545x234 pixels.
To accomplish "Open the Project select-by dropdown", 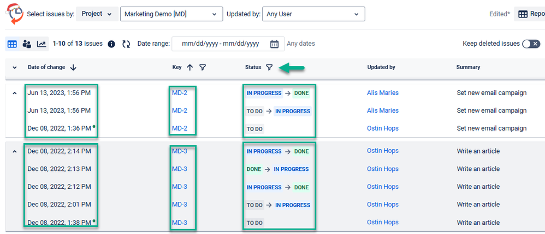I will tap(97, 14).
